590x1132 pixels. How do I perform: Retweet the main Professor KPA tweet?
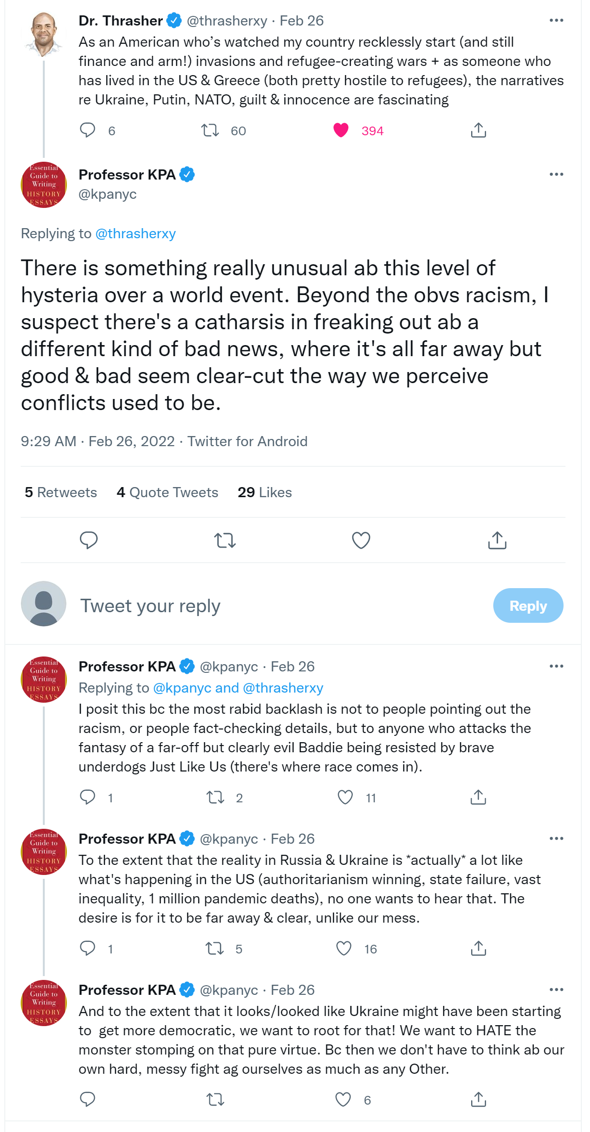pos(225,540)
